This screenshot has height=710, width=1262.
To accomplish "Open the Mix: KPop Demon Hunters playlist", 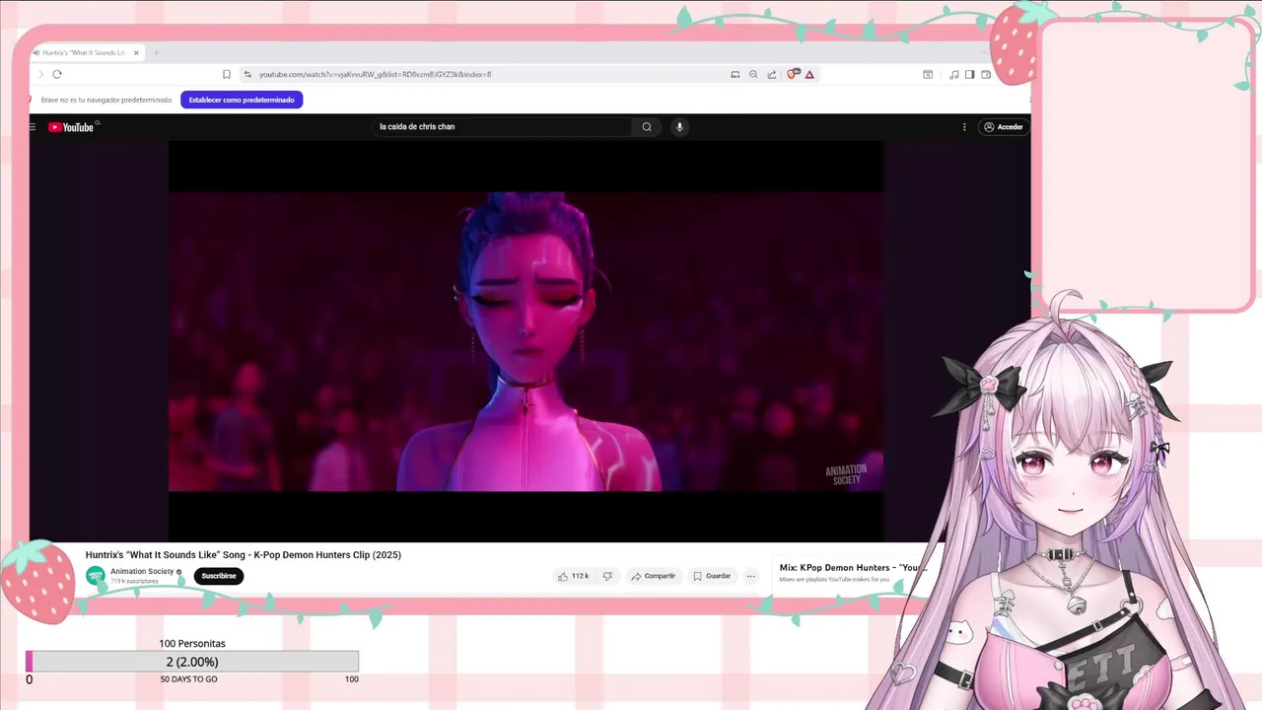I will click(853, 568).
